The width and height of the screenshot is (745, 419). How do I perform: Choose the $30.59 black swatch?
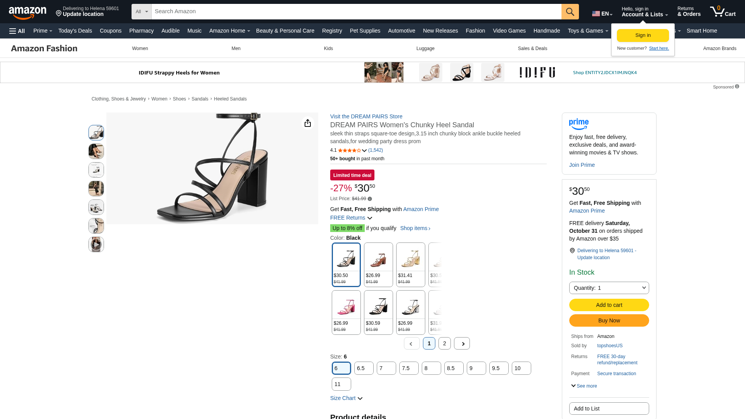point(378,313)
